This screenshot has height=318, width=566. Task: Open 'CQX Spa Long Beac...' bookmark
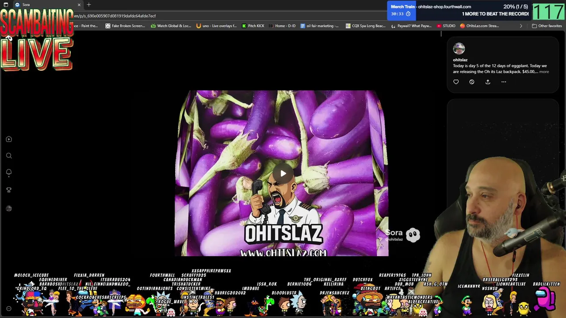[366, 26]
